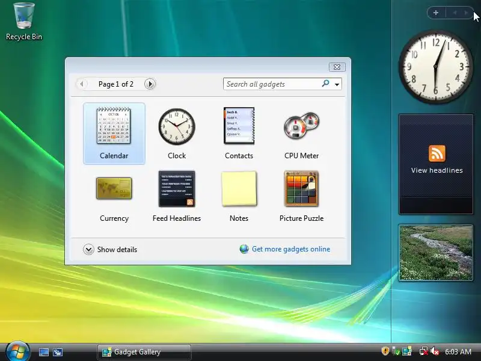The width and height of the screenshot is (481, 361).
Task: Select the Notes gadget
Action: (x=239, y=197)
